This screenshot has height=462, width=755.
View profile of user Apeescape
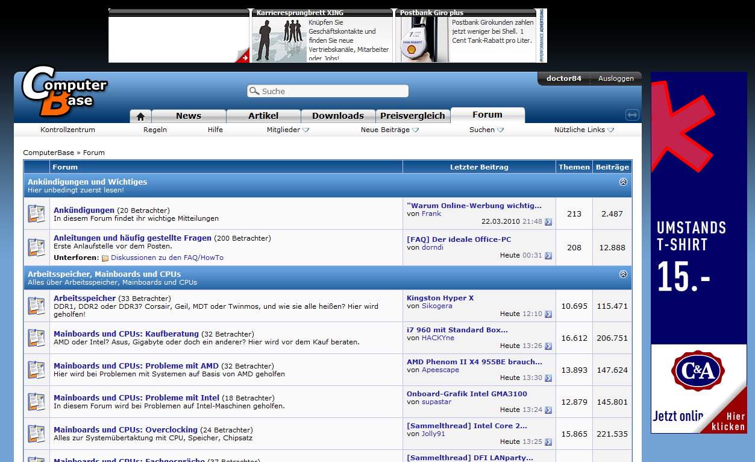coord(440,370)
